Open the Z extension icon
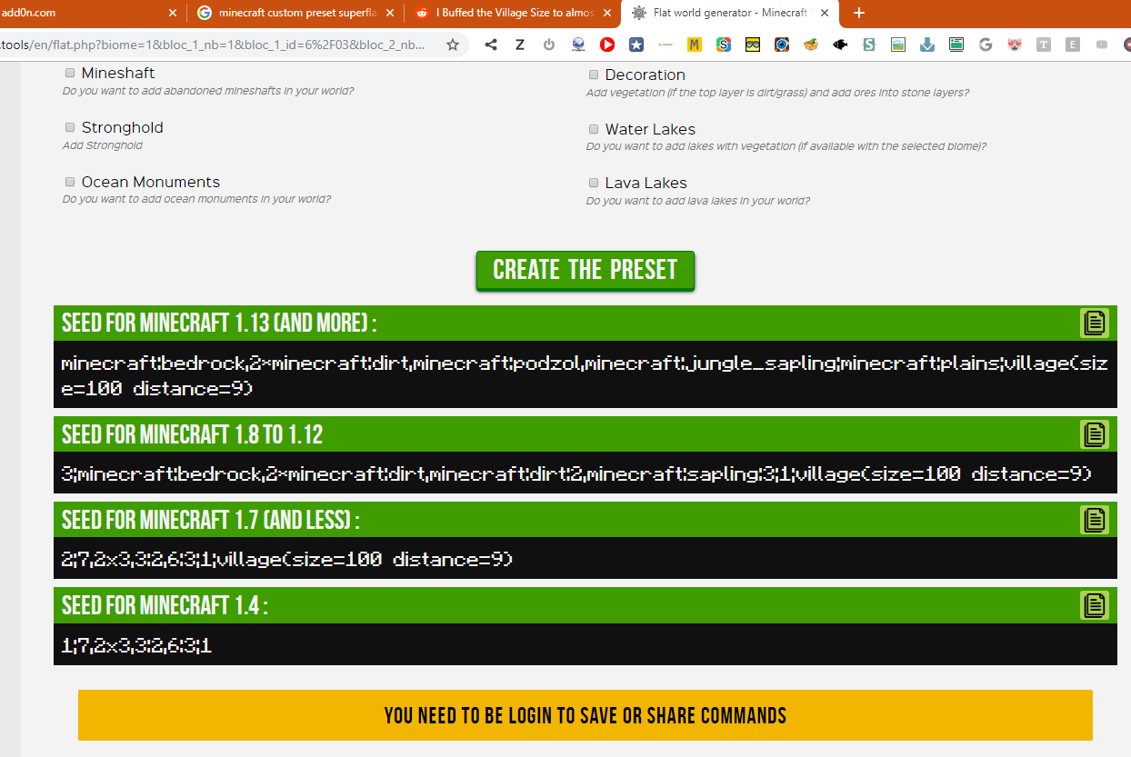This screenshot has width=1131, height=757. click(520, 45)
